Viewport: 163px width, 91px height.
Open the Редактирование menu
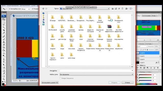[13, 6]
